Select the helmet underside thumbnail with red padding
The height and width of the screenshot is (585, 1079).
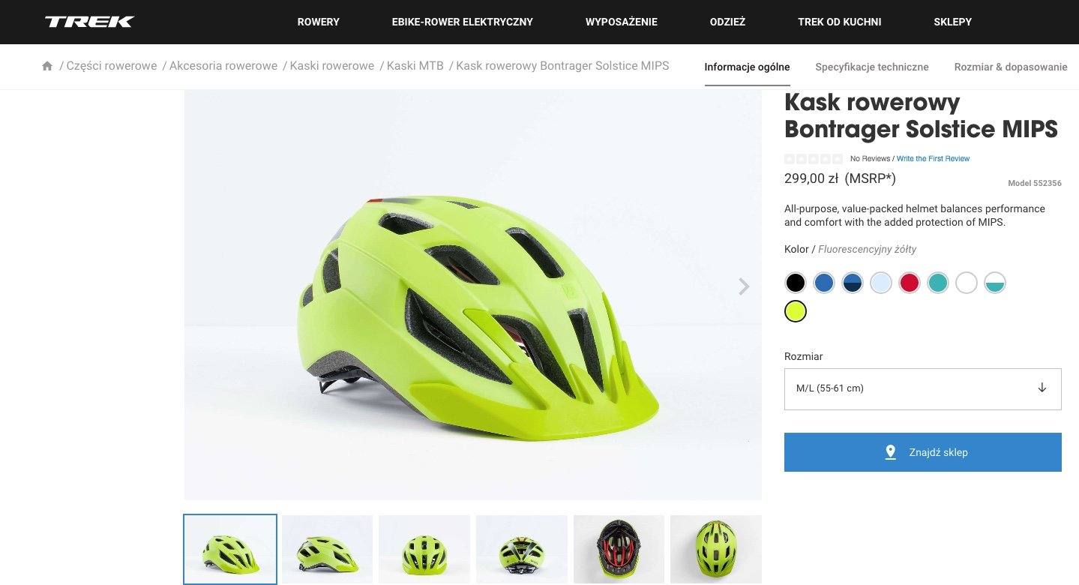(619, 550)
